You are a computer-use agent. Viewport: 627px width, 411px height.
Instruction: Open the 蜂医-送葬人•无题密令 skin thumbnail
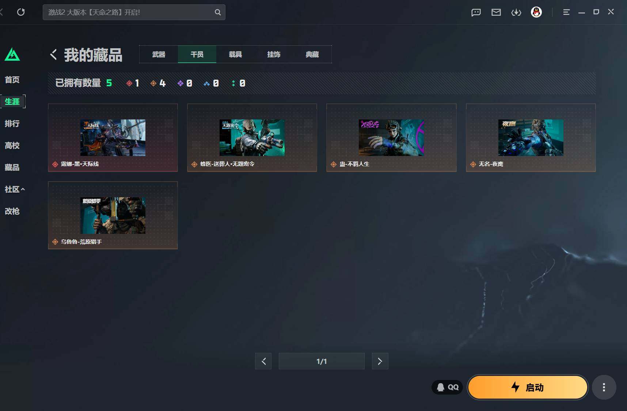point(252,138)
